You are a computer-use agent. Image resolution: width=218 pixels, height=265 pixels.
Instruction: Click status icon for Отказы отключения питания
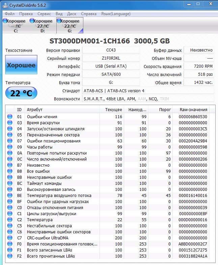pyautogui.click(x=10, y=207)
